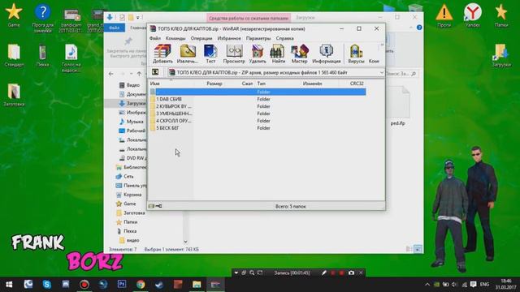Open the Загрузки desktop folder icon
Screen dimensions: 520x292
click(x=501, y=55)
